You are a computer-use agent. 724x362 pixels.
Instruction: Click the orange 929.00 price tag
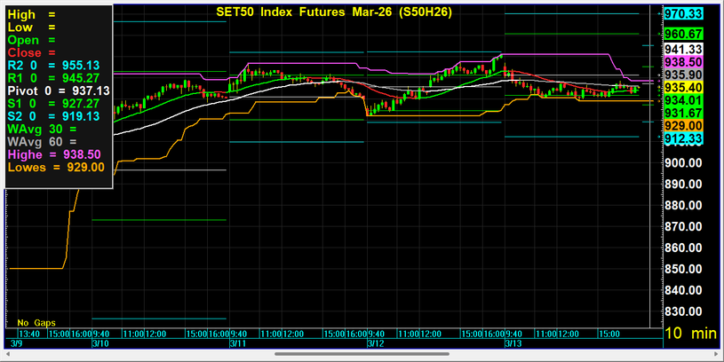[x=684, y=126]
